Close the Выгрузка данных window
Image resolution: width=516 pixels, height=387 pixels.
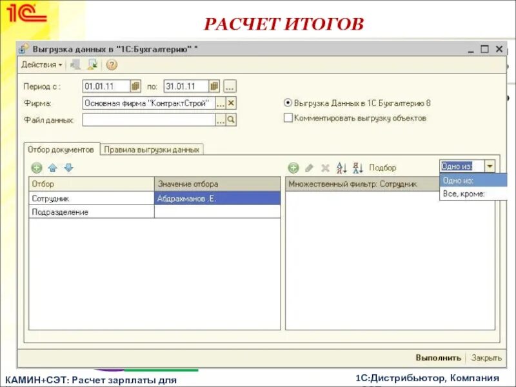(x=499, y=49)
